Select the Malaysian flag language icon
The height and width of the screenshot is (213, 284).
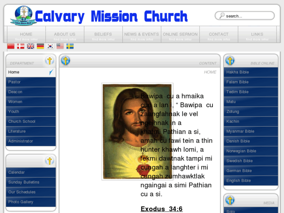coord(60,46)
